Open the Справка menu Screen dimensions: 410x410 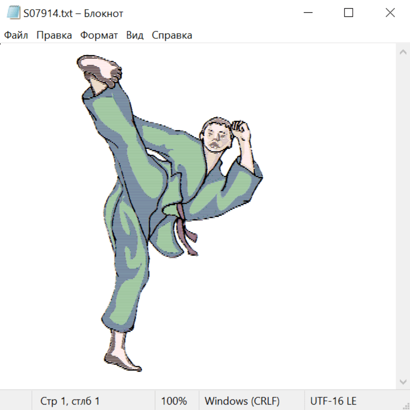172,36
